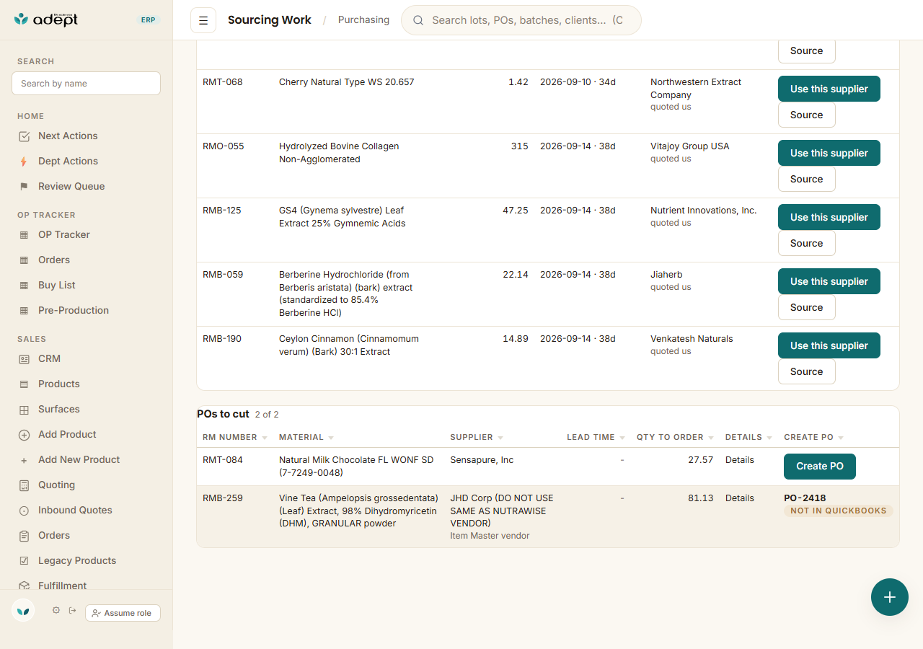923x649 pixels.
Task: Click the sidebar Search by name field
Action: (86, 84)
